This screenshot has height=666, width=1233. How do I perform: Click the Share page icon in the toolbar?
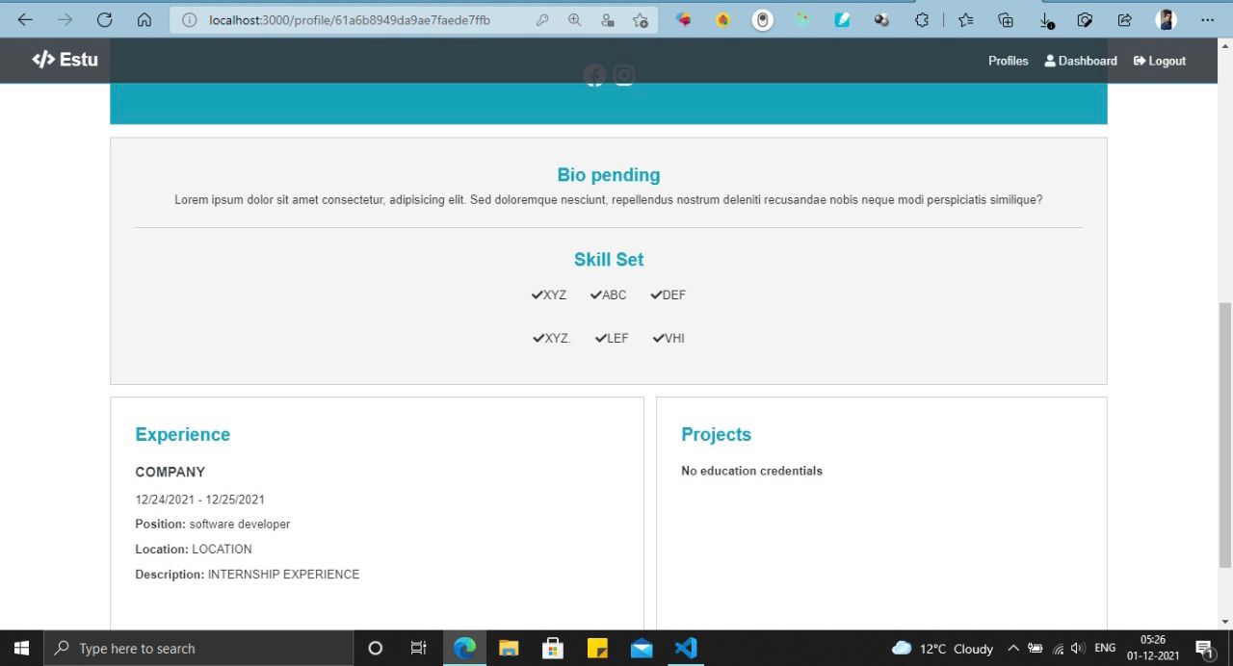(1123, 19)
